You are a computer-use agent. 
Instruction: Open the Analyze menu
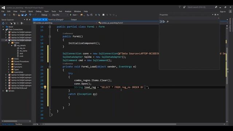(x=68, y=11)
